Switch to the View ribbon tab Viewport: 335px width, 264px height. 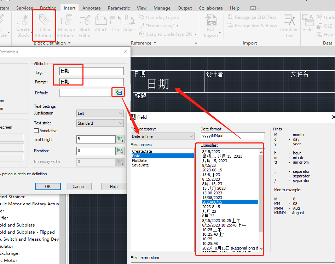click(141, 8)
